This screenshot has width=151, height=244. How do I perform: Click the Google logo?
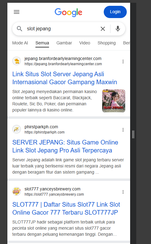pos(68,12)
